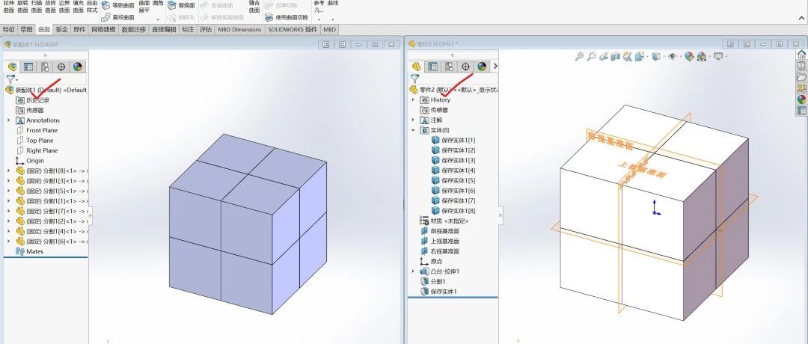Open View Settings monitor icon
The height and width of the screenshot is (344, 808).
[x=718, y=57]
